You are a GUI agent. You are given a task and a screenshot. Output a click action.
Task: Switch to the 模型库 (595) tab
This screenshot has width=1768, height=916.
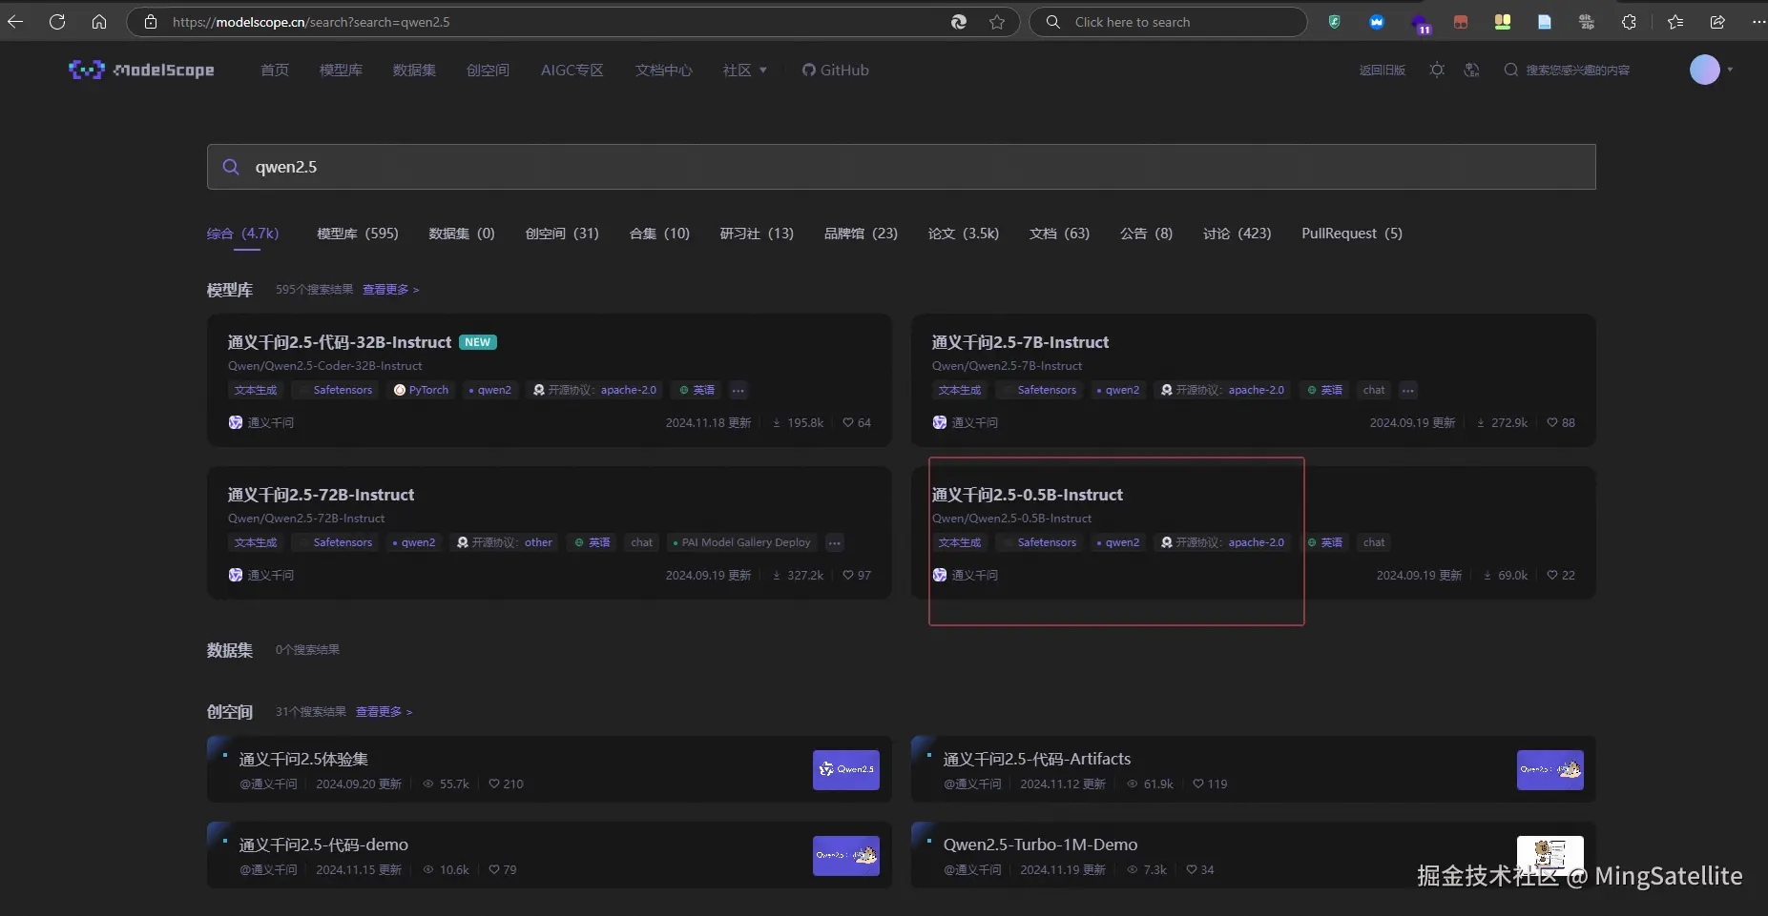click(358, 234)
